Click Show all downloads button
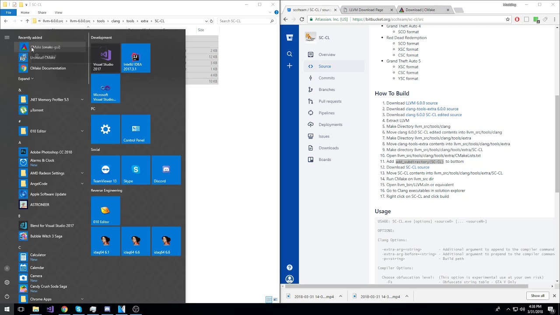This screenshot has height=315, width=560. click(538, 296)
